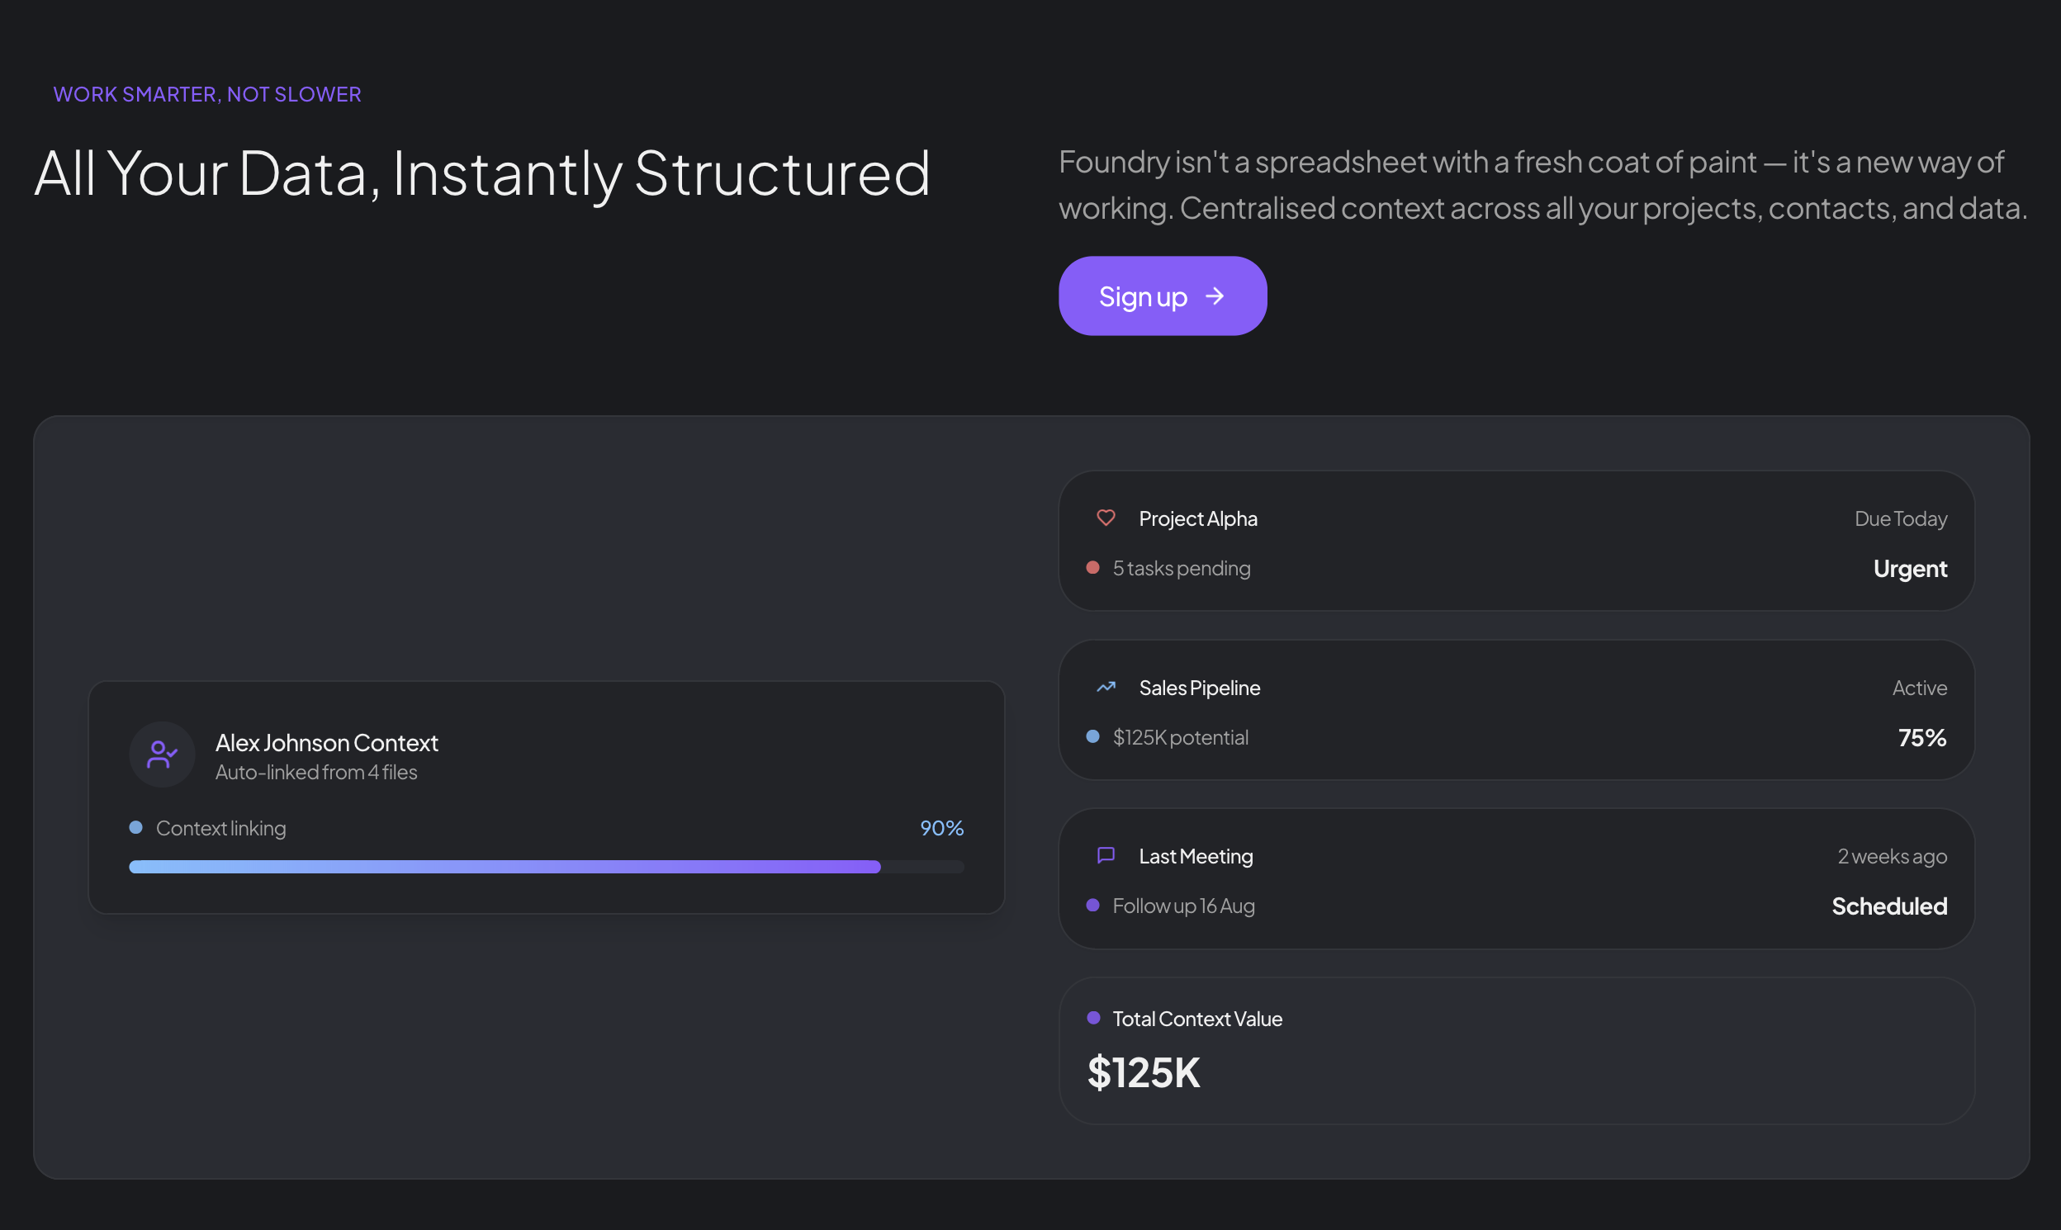Screen dimensions: 2061x1230
Task: Click the "90%" progress value
Action: click(942, 828)
